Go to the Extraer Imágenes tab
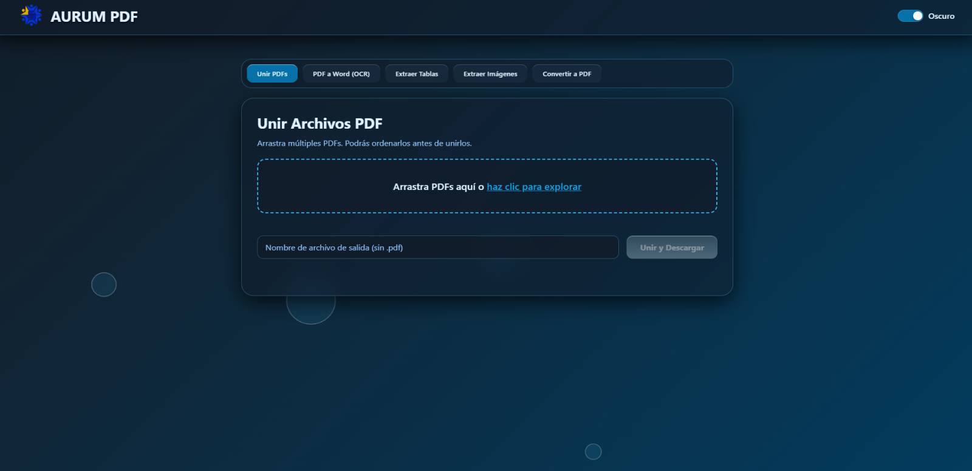Screen dimensions: 972x471 tap(490, 73)
